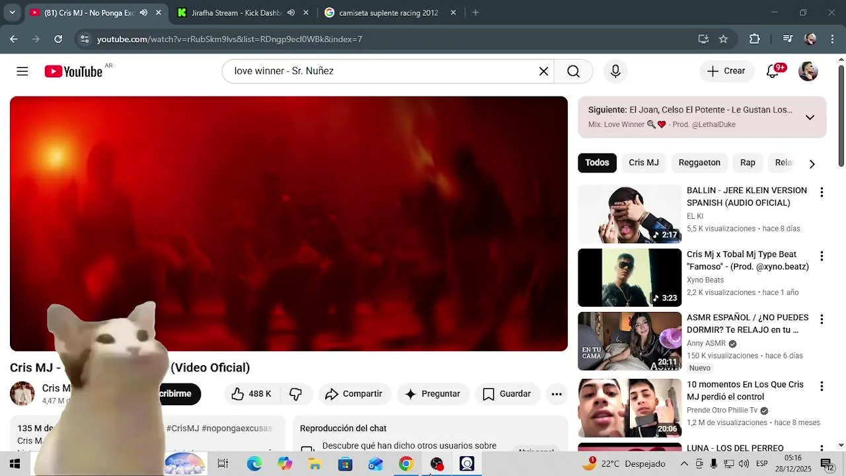The height and width of the screenshot is (476, 846).
Task: Open the Anny ASMR channel link
Action: point(706,343)
